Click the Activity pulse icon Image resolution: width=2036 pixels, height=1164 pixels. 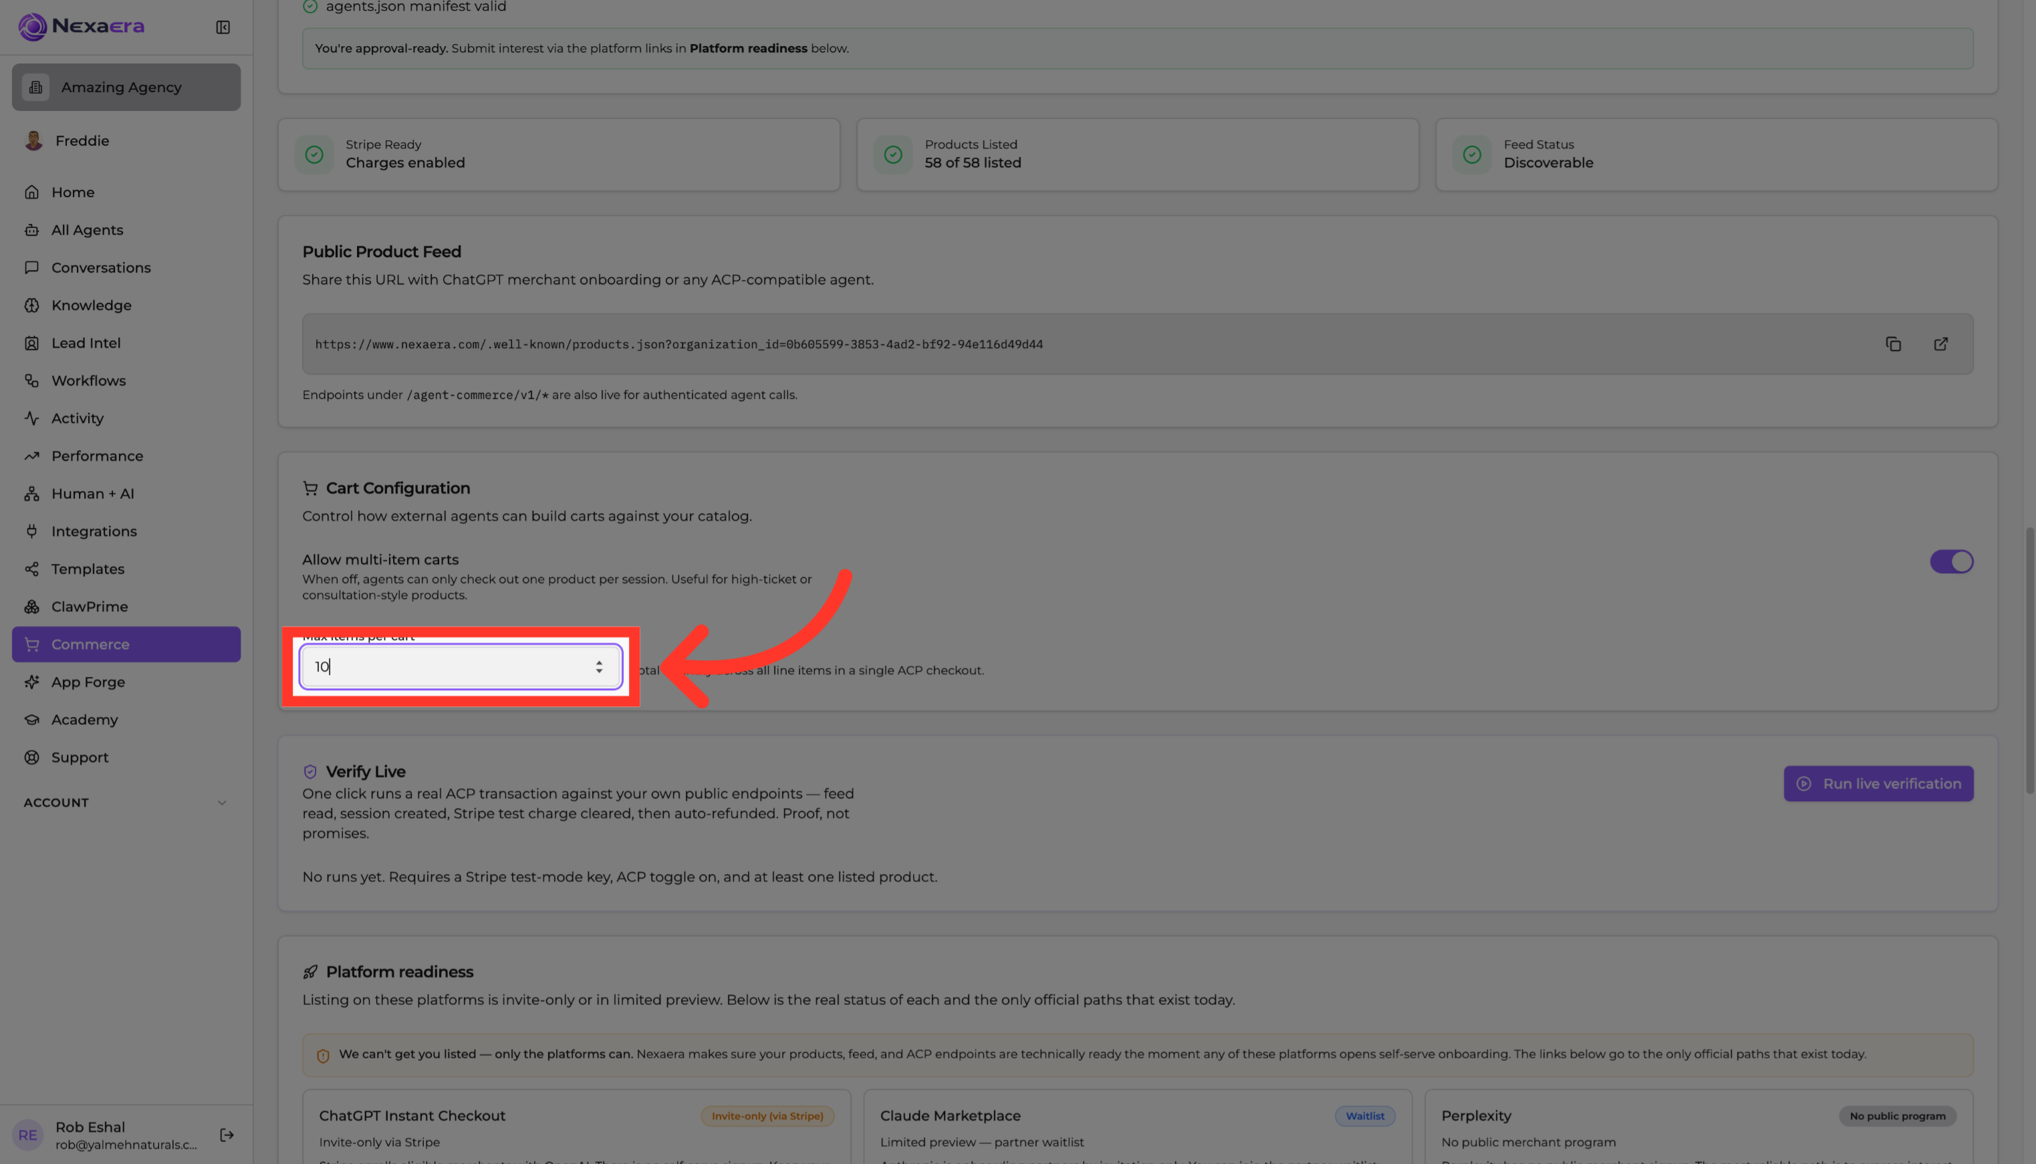tap(32, 418)
